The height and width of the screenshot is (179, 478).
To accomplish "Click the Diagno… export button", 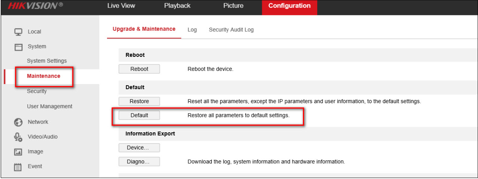I will click(139, 162).
